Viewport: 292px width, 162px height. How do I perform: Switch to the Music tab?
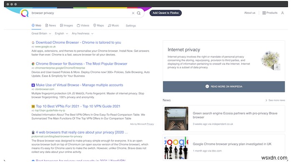pyautogui.click(x=113, y=25)
